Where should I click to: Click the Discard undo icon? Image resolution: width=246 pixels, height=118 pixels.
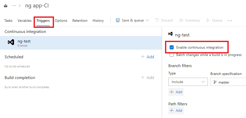(157, 20)
